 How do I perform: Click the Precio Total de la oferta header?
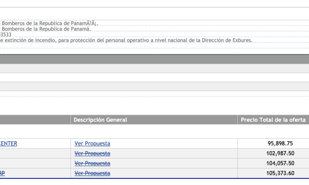[x=273, y=120]
